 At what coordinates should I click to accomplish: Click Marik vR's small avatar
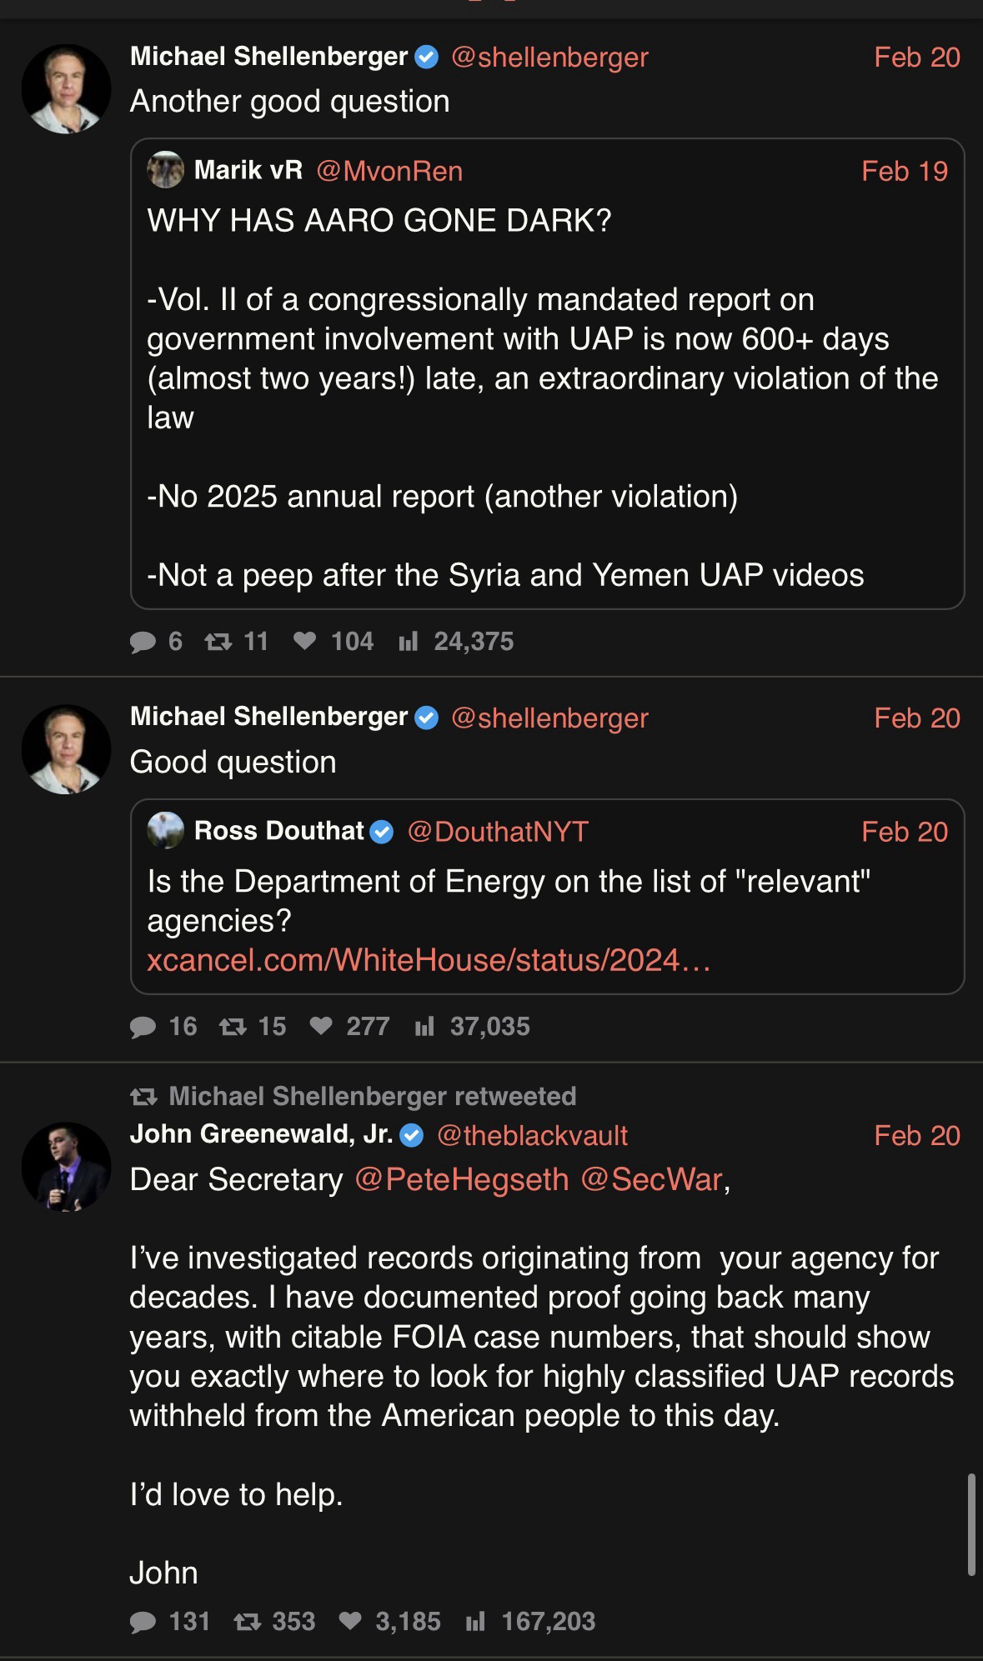(x=165, y=170)
